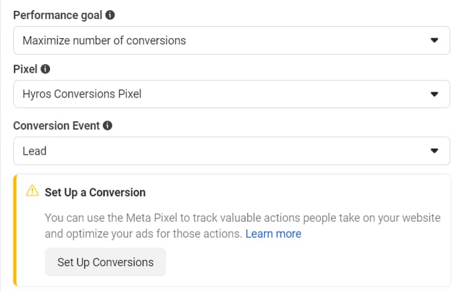Screen dimensions: 463x291
Task: Click the Conversion Event info icon
Action: (x=107, y=126)
